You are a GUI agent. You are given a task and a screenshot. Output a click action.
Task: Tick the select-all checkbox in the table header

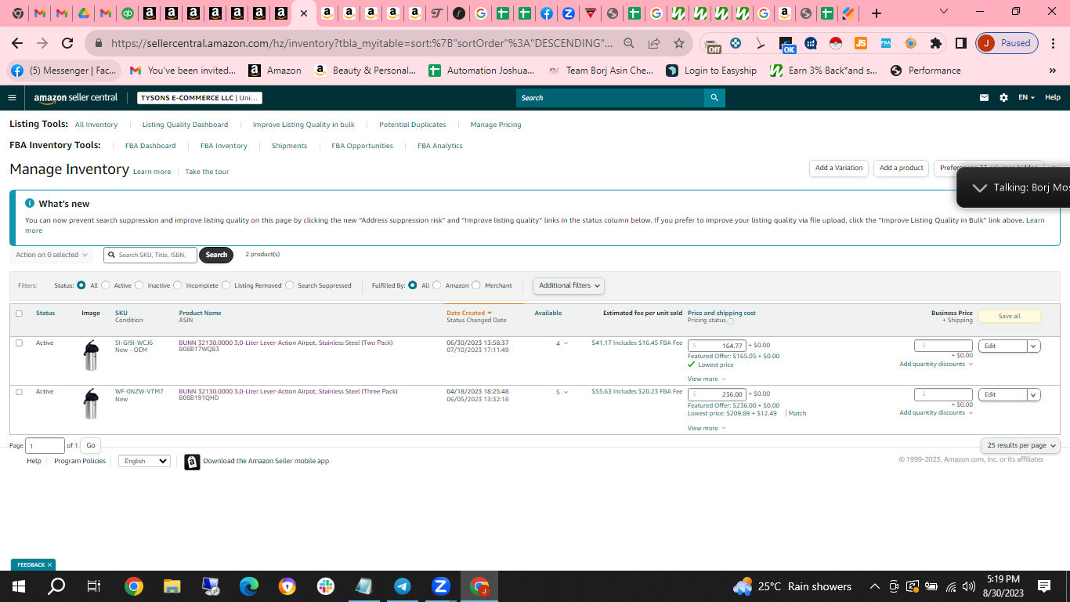click(20, 314)
